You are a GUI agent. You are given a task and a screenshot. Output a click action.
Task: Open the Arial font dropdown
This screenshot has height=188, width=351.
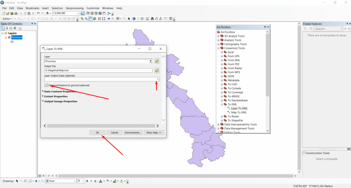tap(74, 181)
